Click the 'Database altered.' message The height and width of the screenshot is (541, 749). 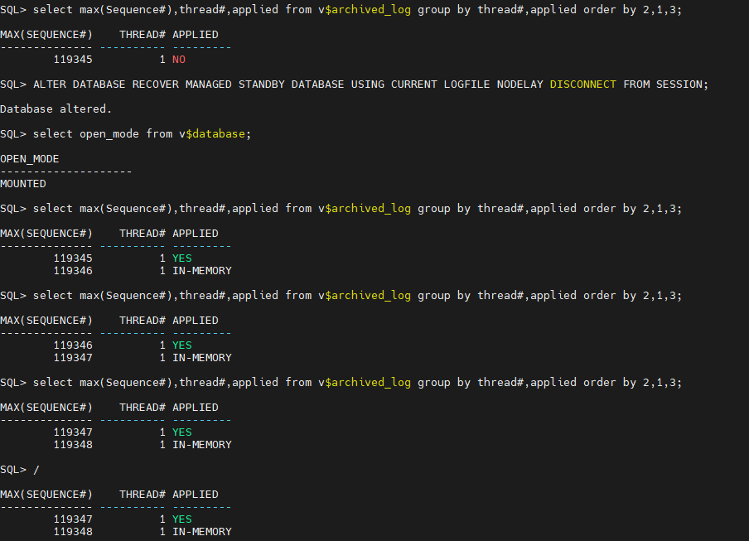pyautogui.click(x=56, y=109)
